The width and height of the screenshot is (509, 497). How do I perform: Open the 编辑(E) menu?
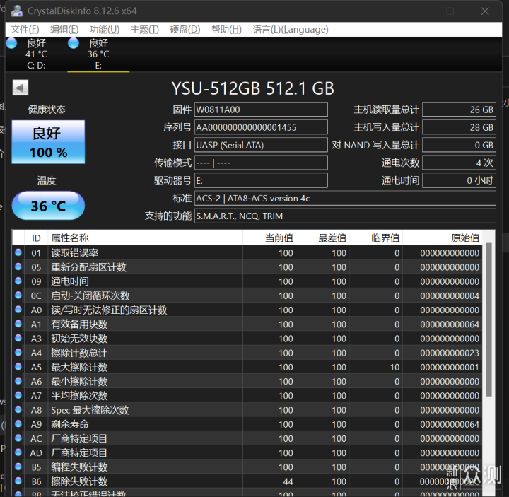pyautogui.click(x=64, y=30)
